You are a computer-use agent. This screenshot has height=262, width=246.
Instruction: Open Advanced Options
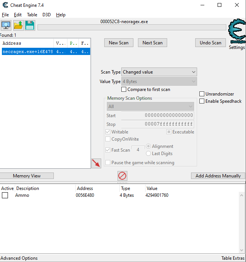[x=19, y=258]
